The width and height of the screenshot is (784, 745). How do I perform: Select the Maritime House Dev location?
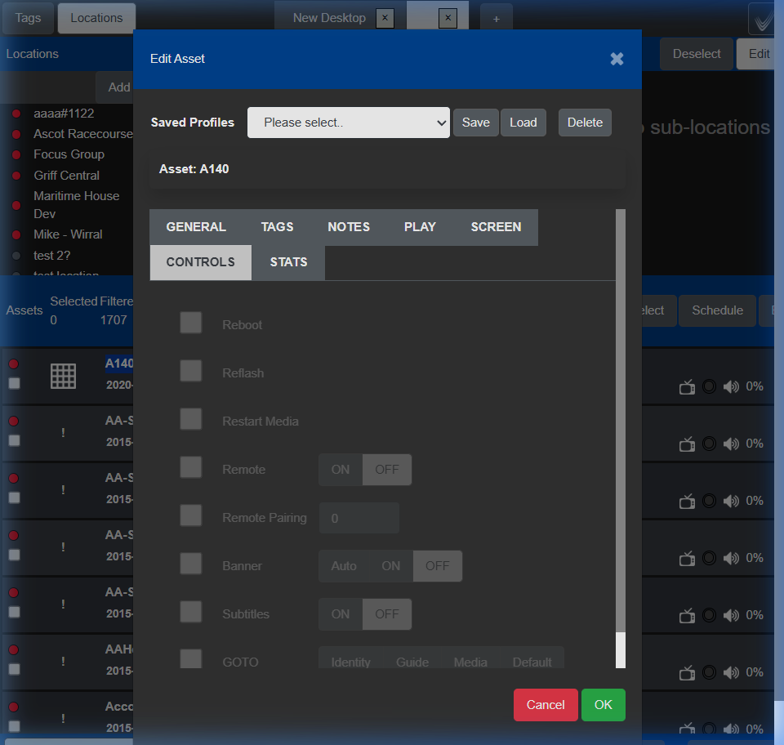point(77,205)
